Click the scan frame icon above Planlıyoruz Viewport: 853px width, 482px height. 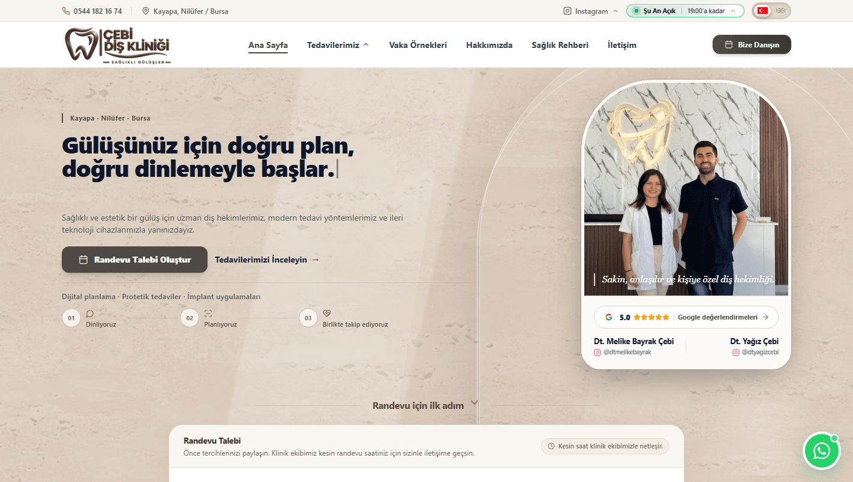click(208, 314)
